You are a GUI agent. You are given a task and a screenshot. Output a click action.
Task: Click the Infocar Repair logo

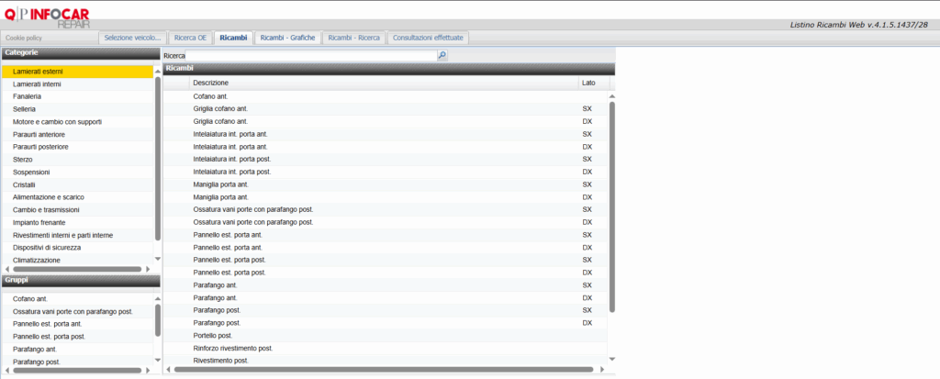pos(47,17)
